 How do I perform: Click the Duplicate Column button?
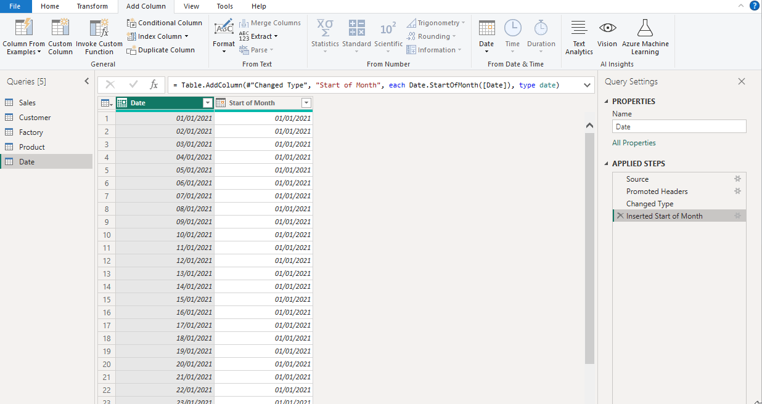click(161, 50)
